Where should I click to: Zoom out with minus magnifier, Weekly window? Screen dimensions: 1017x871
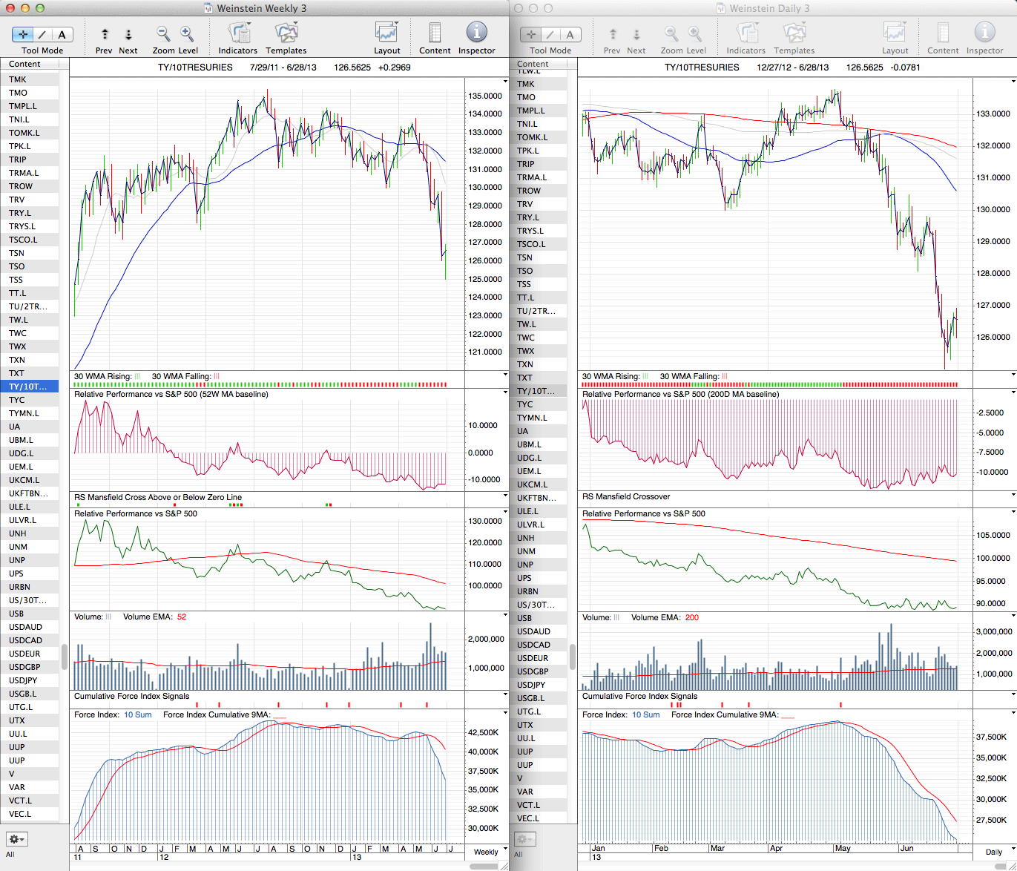click(x=163, y=34)
